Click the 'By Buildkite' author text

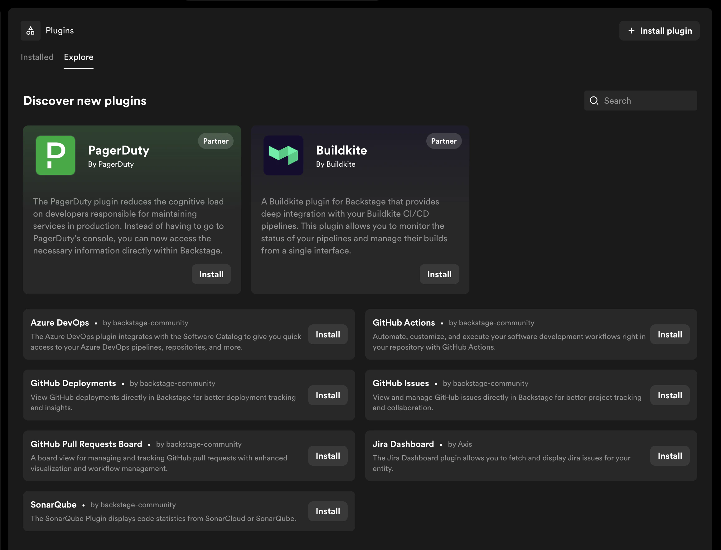point(336,165)
